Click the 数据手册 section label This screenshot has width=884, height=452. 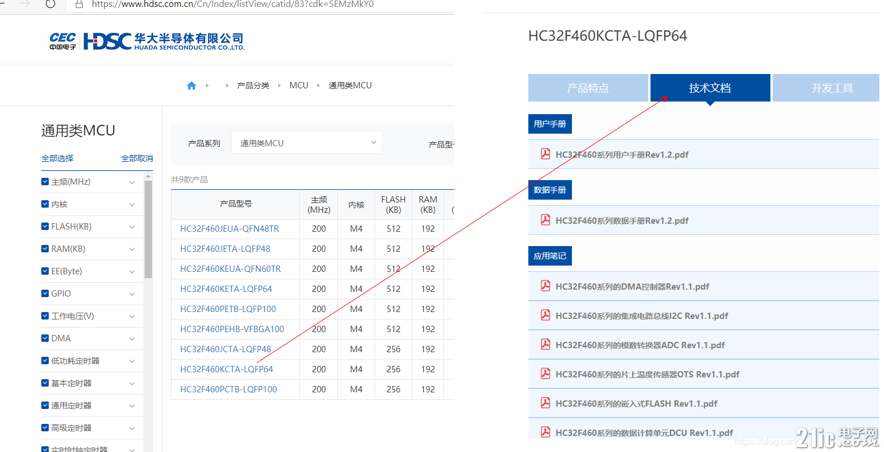550,190
